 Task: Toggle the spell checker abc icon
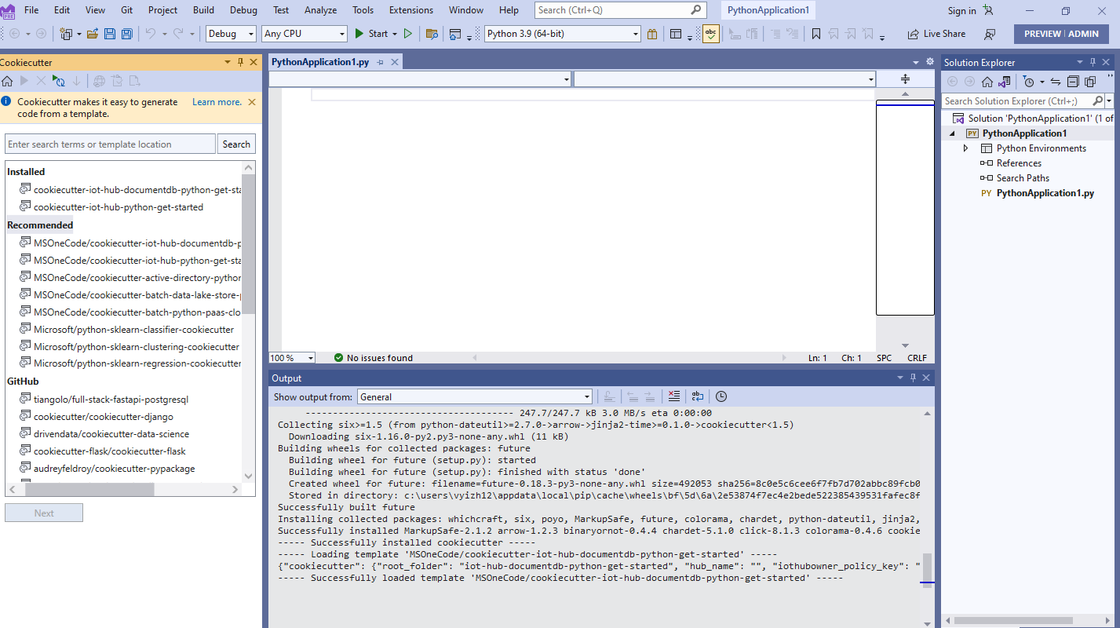click(x=710, y=34)
